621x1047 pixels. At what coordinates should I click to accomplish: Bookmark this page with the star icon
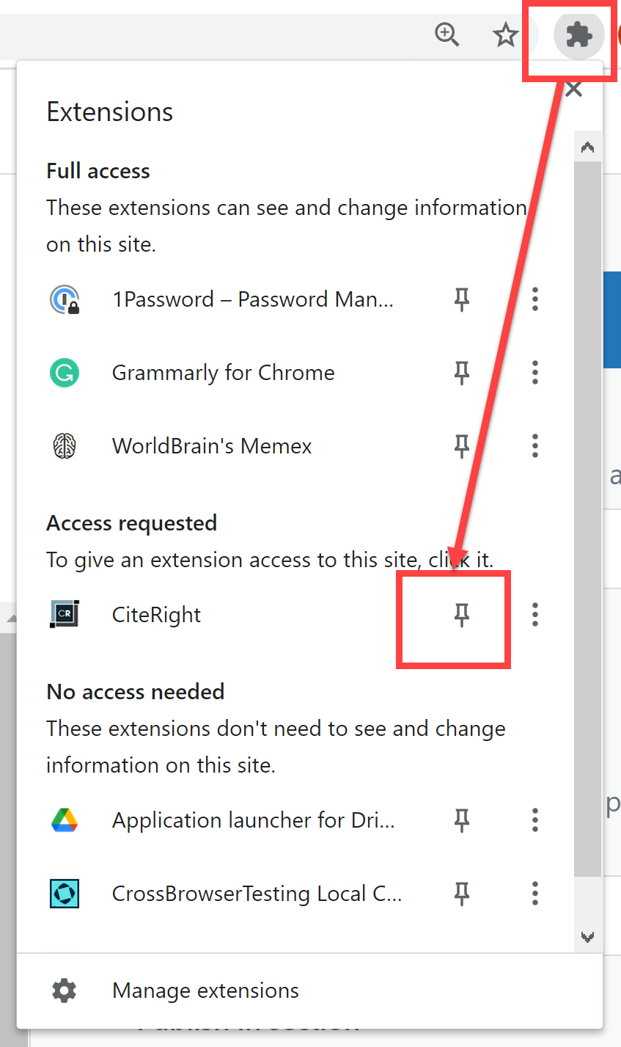505,34
